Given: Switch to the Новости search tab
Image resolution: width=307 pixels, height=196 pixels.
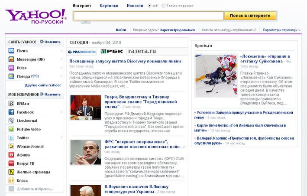Looking at the screenshot, I should pos(135,6).
